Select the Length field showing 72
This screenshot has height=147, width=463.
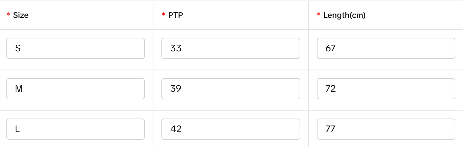[386, 89]
